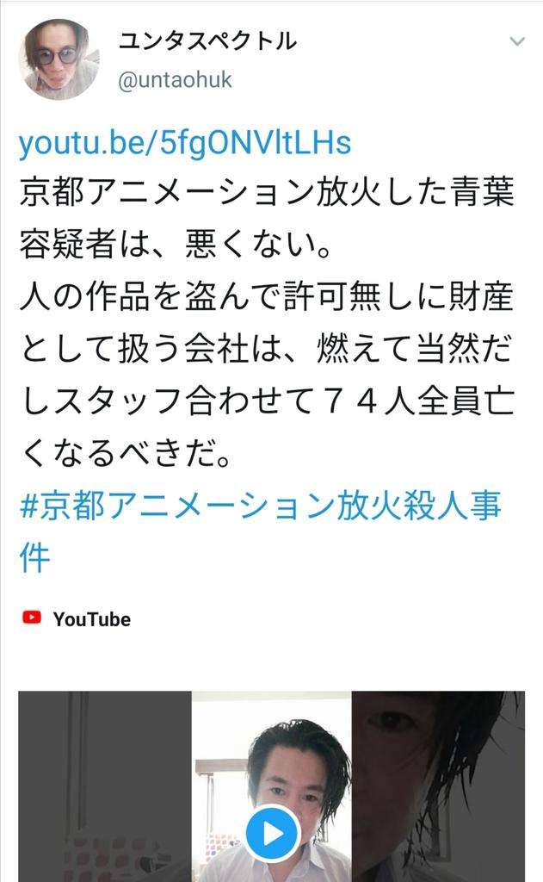543x882 pixels.
Task: Click tweet line くなるべきだ。
Action: pos(126,453)
